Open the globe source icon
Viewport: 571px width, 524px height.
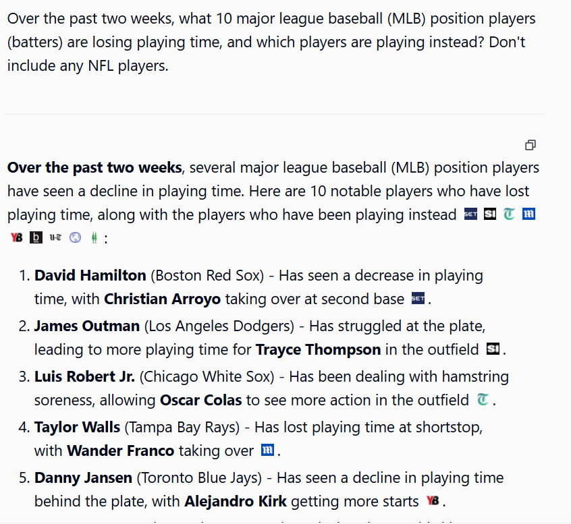(75, 237)
